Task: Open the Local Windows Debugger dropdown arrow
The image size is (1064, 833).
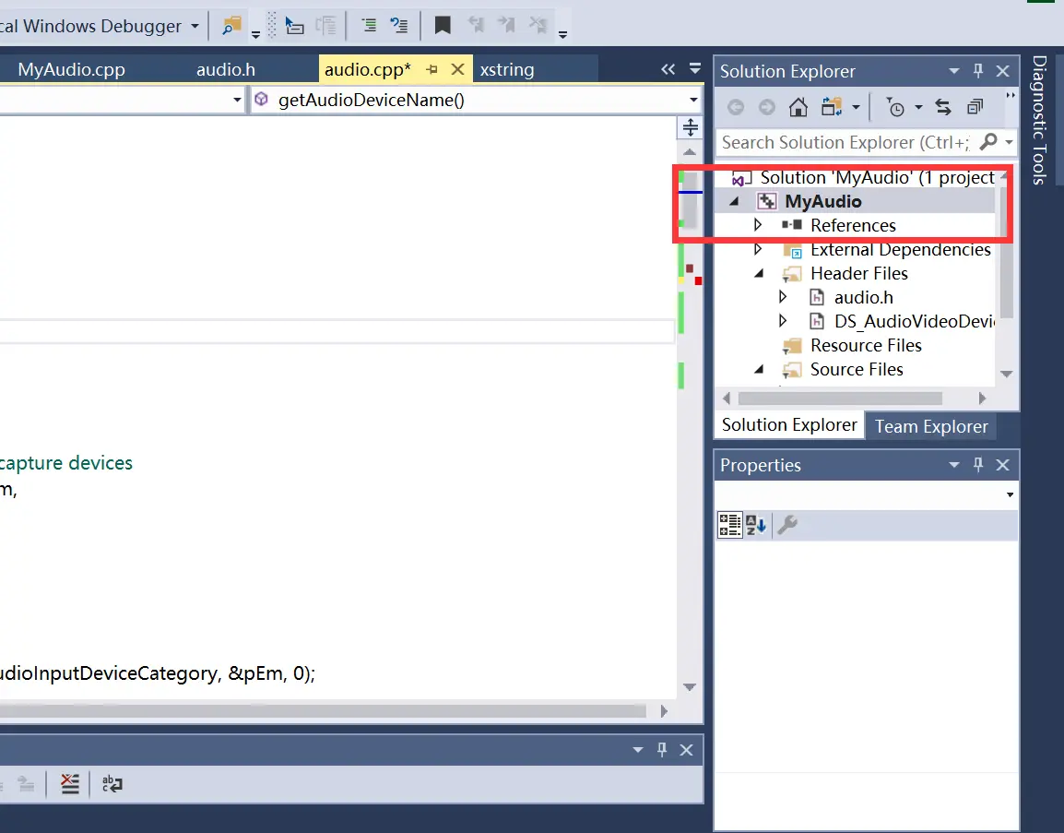Action: [x=195, y=27]
